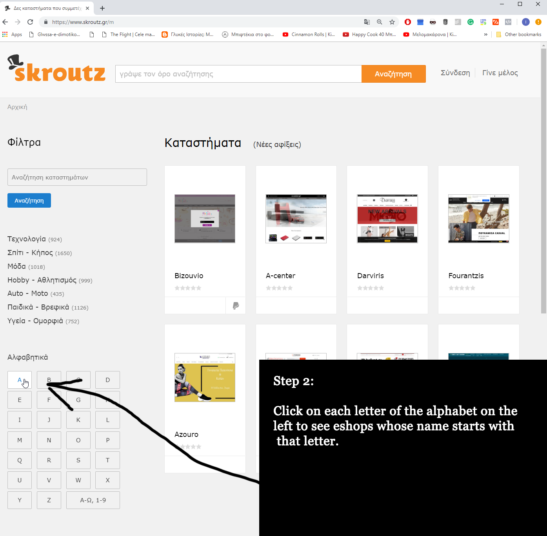Open the Γλυκές Ιστορίες bookmark

click(188, 34)
